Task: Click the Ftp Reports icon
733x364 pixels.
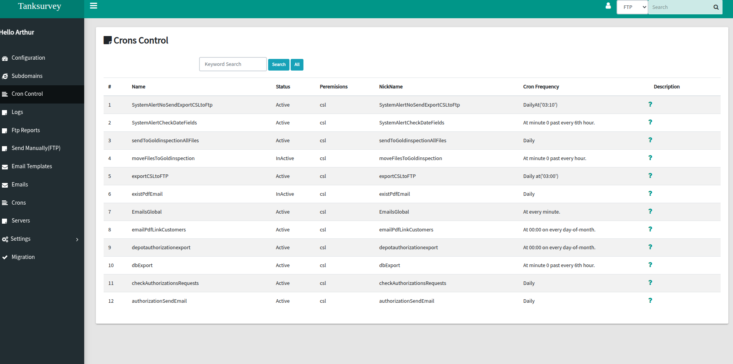Action: pos(5,130)
